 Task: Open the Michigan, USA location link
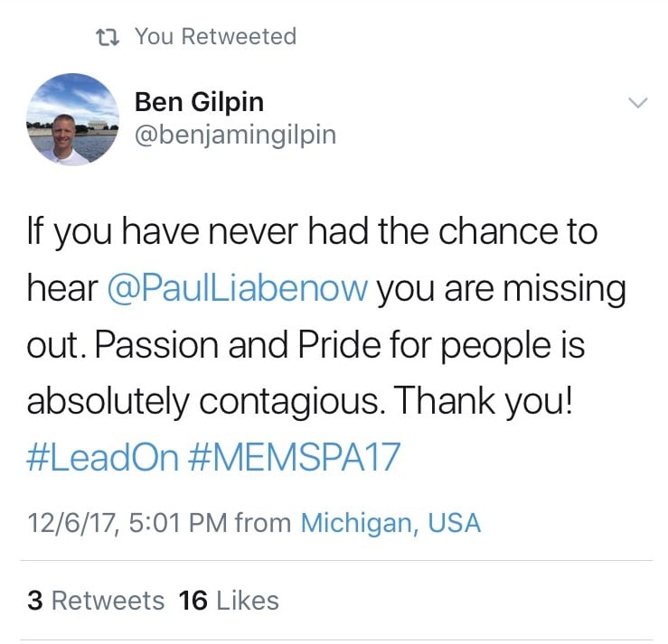(390, 523)
